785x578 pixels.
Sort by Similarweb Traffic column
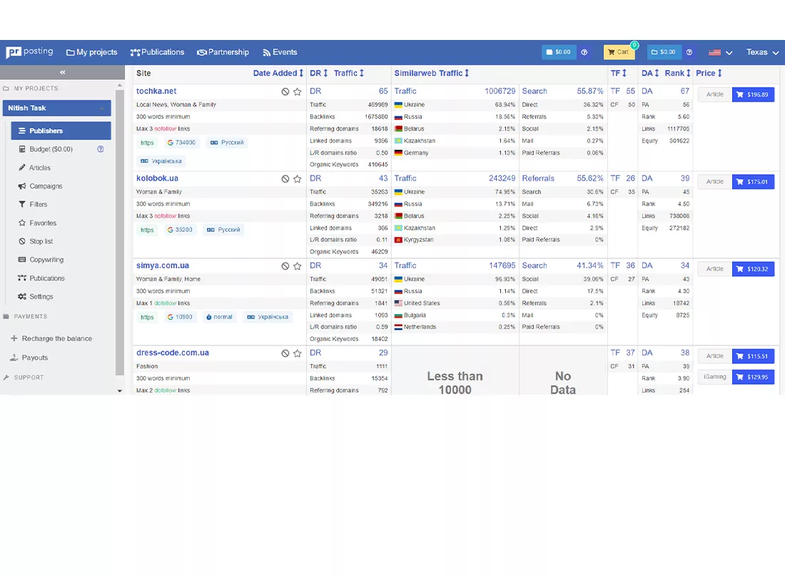click(432, 73)
